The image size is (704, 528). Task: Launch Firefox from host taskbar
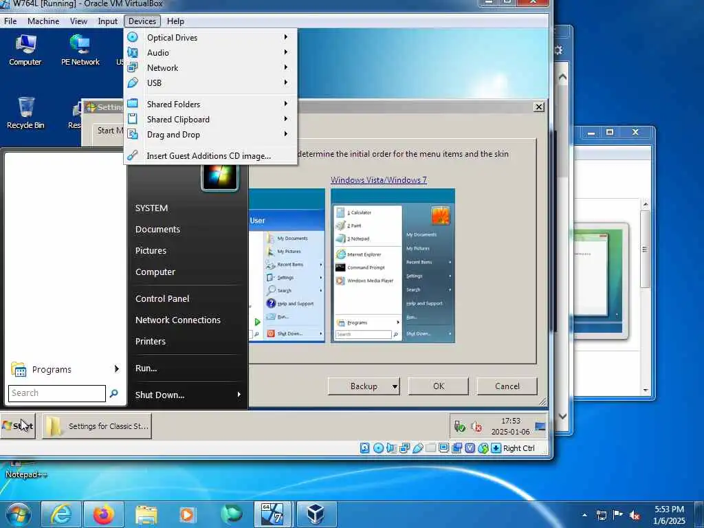[103, 514]
